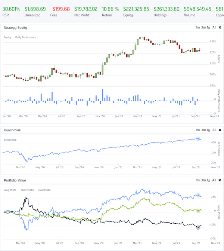Image resolution: width=224 pixels, height=251 pixels.
Task: Close the Benchmark chart panel
Action: point(220,130)
